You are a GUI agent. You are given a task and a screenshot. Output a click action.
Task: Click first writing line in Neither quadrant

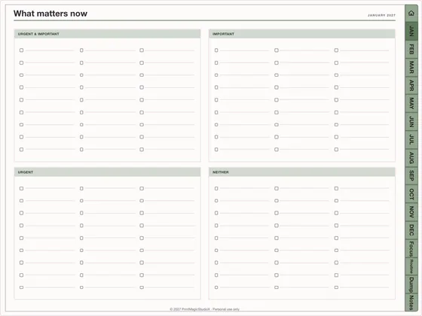pos(244,188)
